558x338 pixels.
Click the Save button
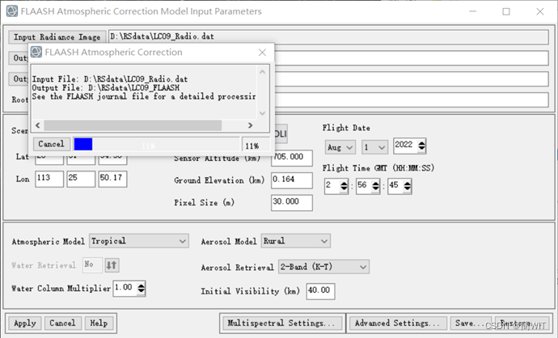coord(471,323)
